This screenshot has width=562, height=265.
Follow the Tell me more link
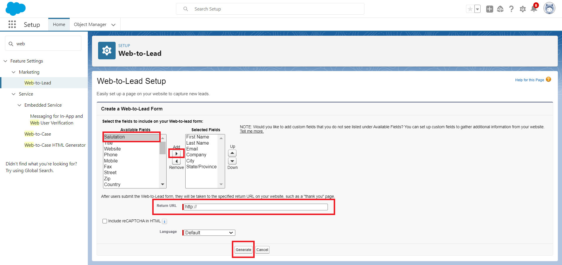pyautogui.click(x=251, y=131)
